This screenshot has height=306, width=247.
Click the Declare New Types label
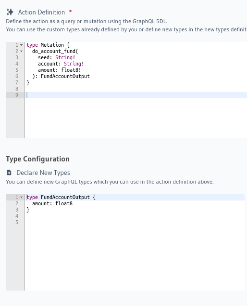(x=43, y=173)
